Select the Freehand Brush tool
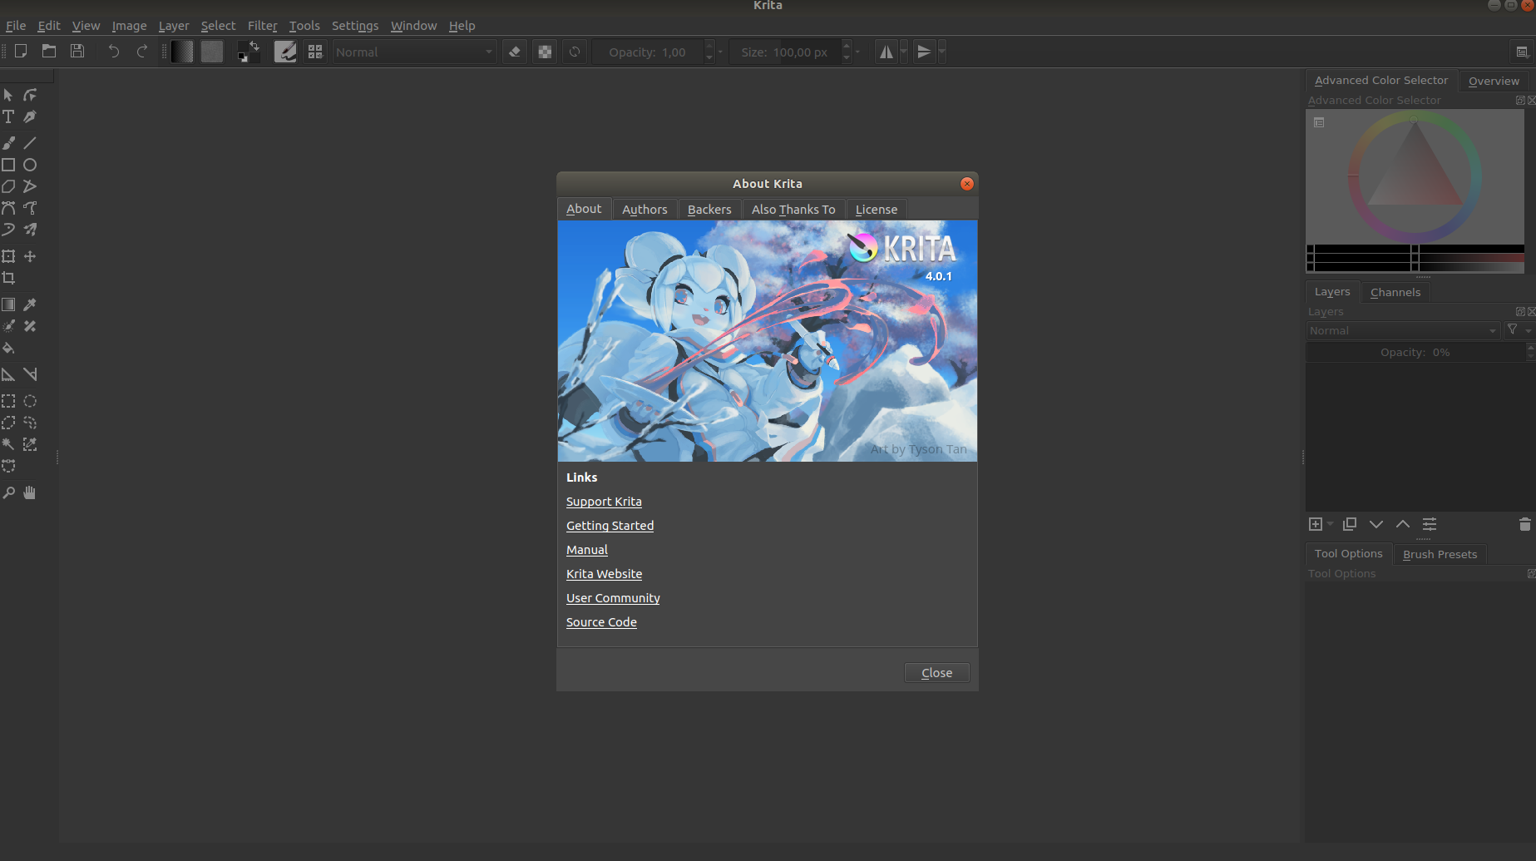 click(8, 143)
